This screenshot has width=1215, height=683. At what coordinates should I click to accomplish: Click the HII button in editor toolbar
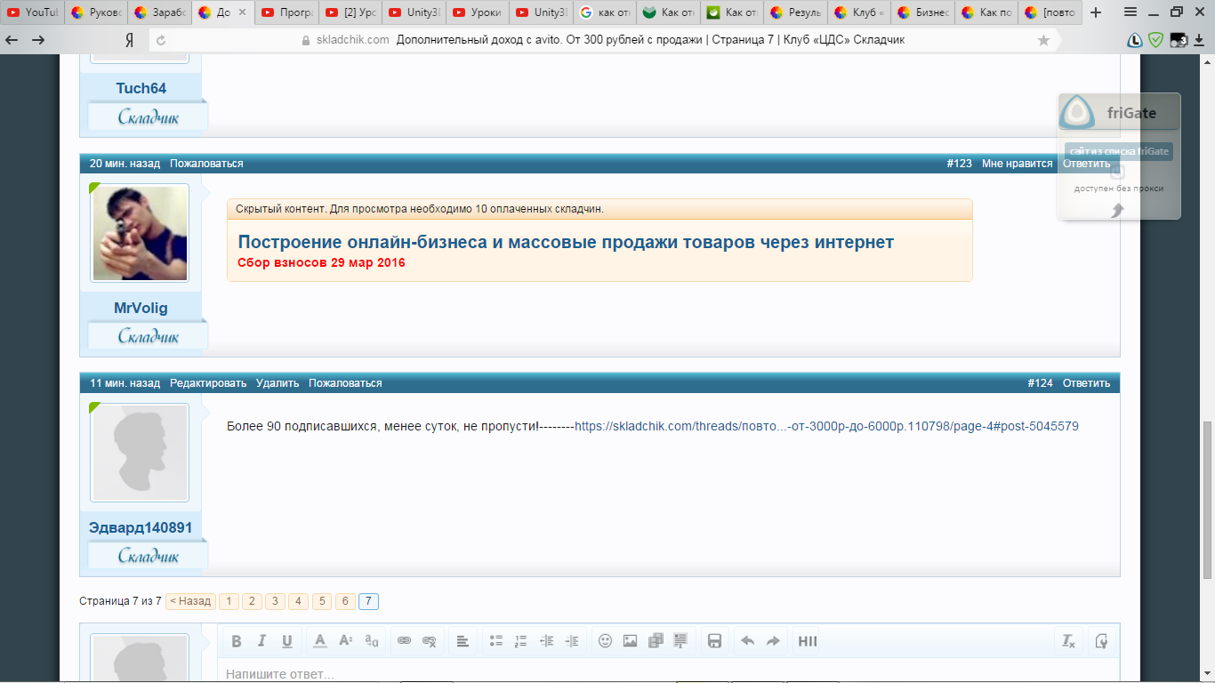click(x=807, y=641)
